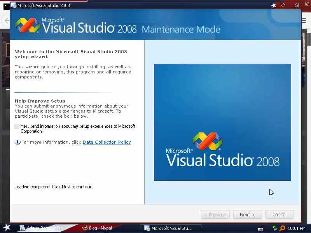Click the 'Loading completed. Click Next to continue.' status text
The image size is (311, 233).
coord(54,187)
